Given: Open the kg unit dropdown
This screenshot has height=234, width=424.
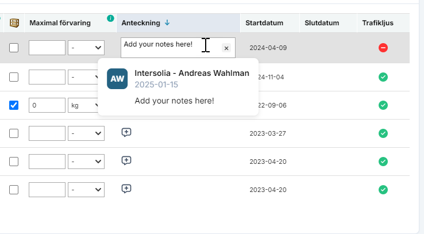Looking at the screenshot, I should 86,105.
